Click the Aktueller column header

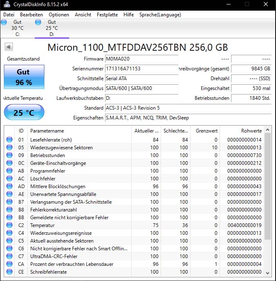[146, 131]
